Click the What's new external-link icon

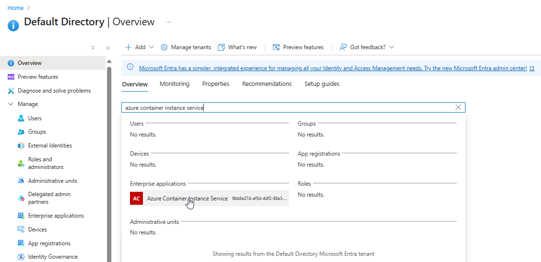point(221,47)
